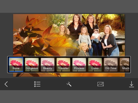Apply the Gorgeous filter
Image resolution: width=138 pixels, height=103 pixels.
[x=32, y=64]
